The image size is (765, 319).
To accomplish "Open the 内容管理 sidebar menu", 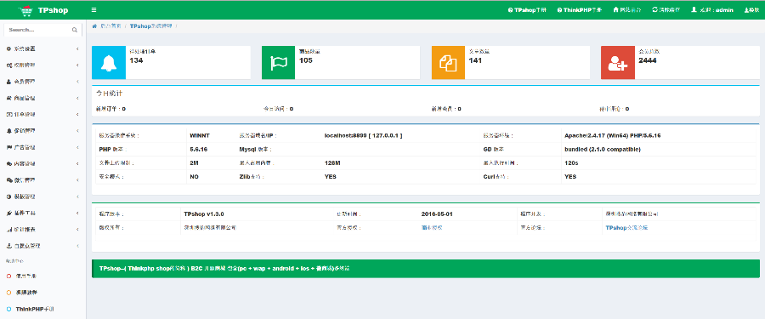I will click(x=43, y=163).
